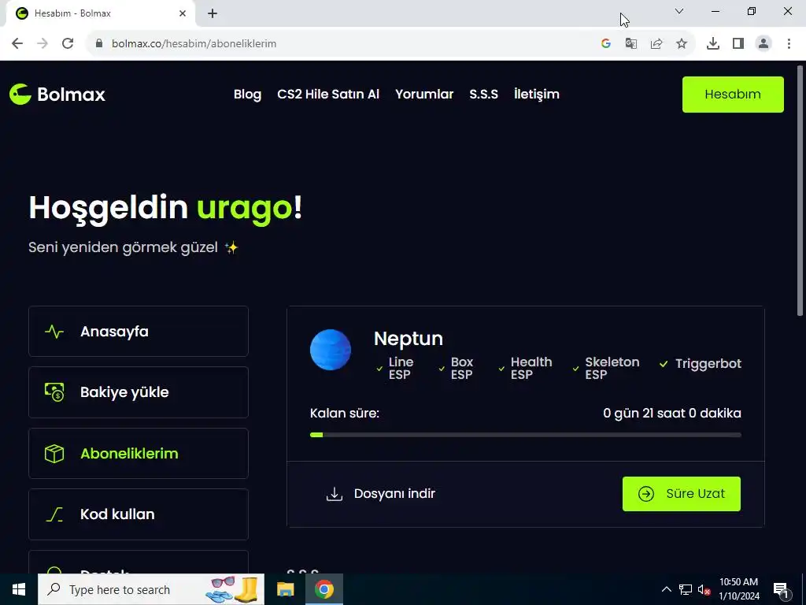Click the green Hesabım button

point(733,95)
